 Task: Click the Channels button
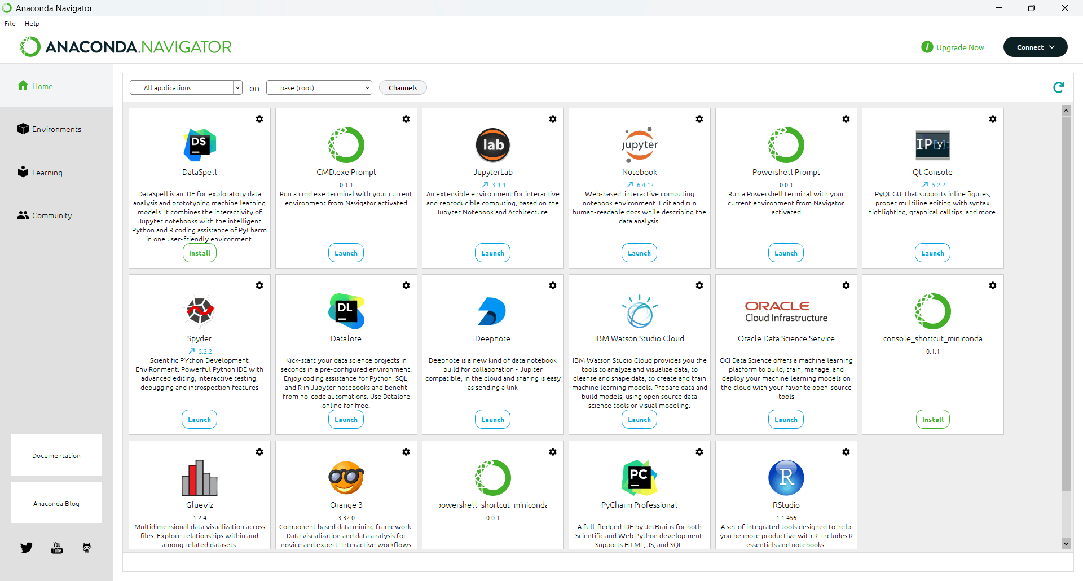pos(403,87)
